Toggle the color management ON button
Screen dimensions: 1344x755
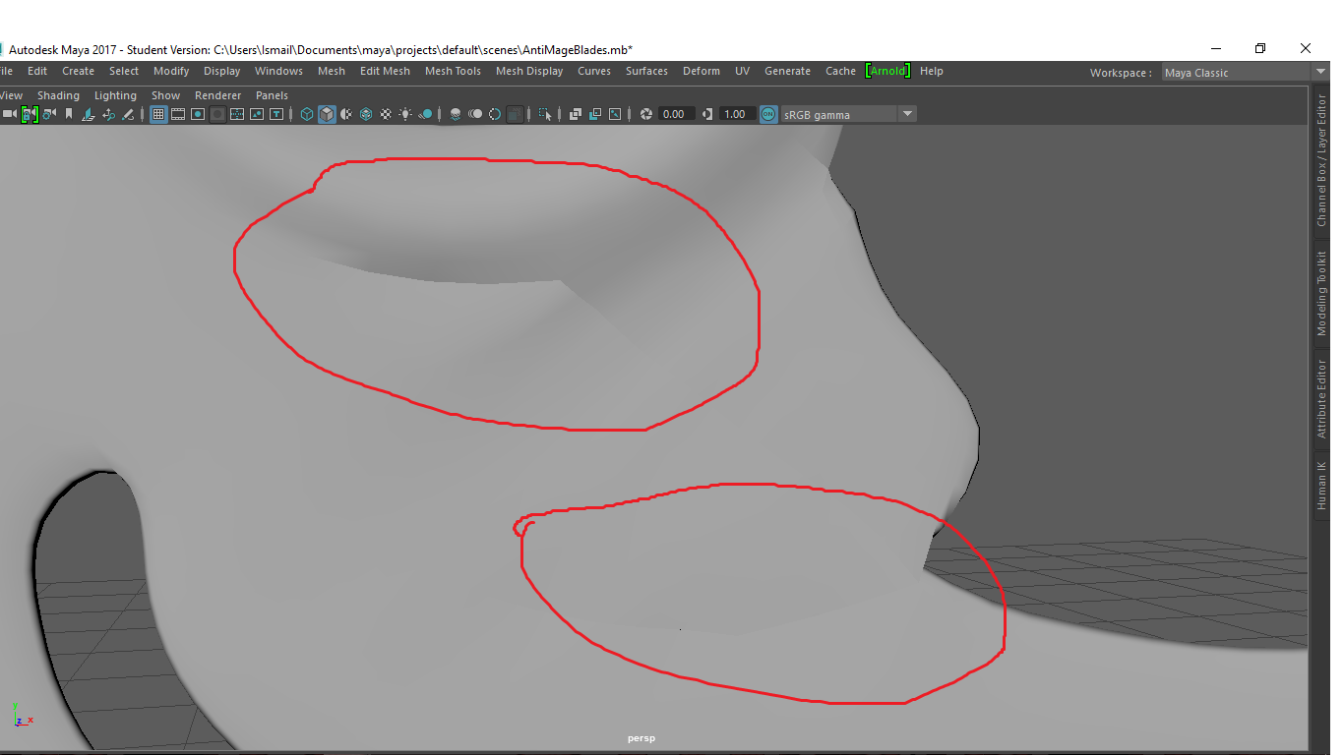(x=768, y=114)
